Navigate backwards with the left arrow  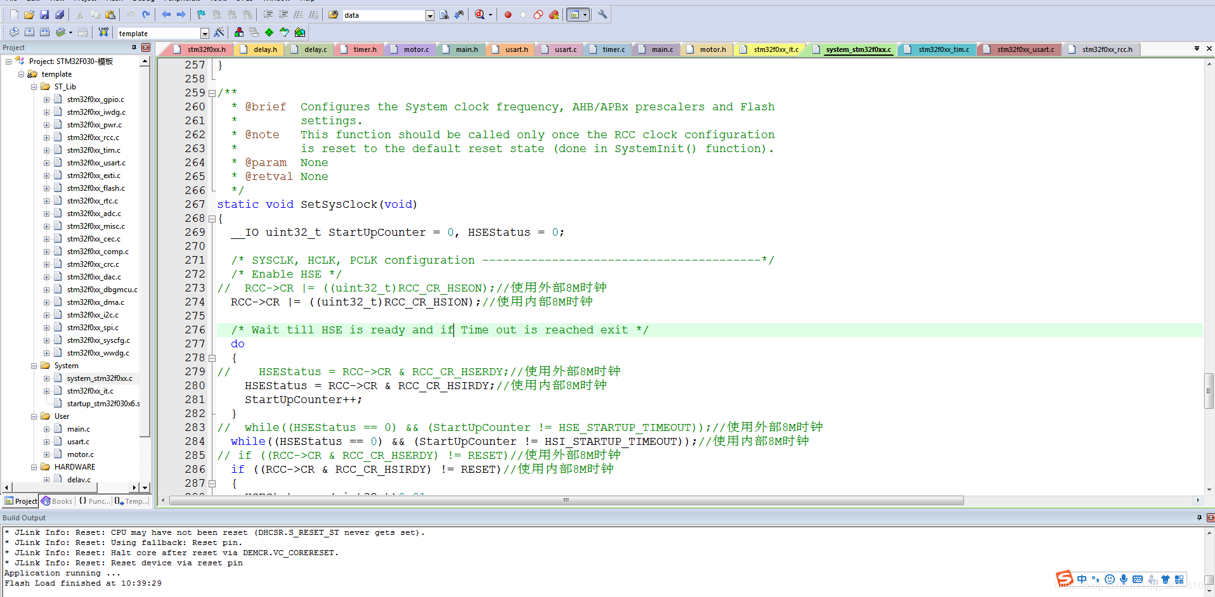tap(166, 15)
